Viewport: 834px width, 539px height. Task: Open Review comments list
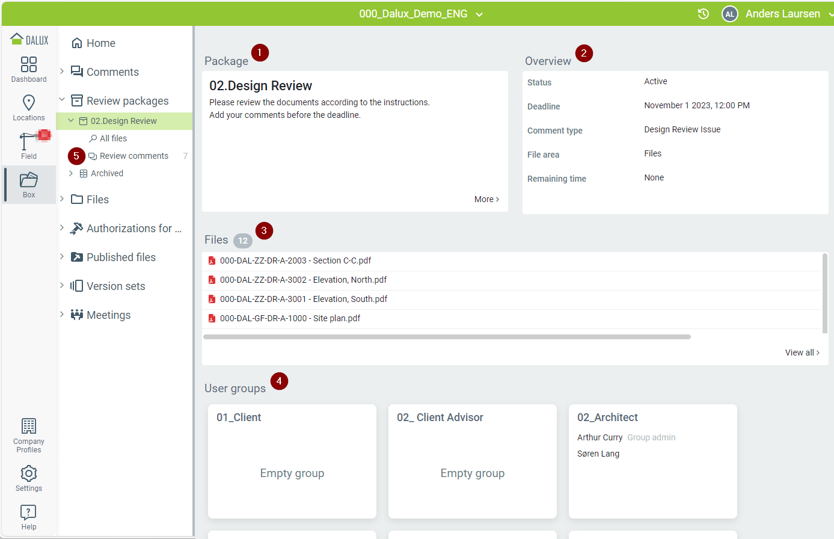[133, 156]
